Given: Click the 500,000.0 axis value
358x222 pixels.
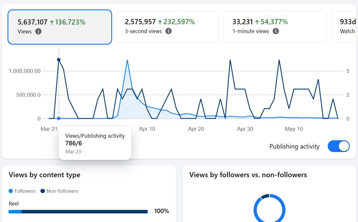Looking at the screenshot, I should pyautogui.click(x=28, y=95).
